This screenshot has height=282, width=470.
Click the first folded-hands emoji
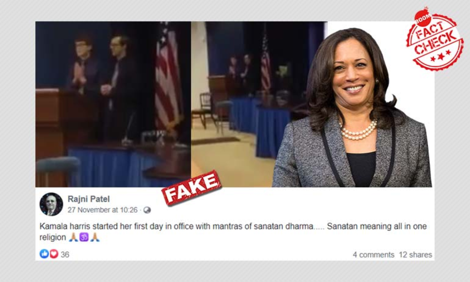pos(73,237)
